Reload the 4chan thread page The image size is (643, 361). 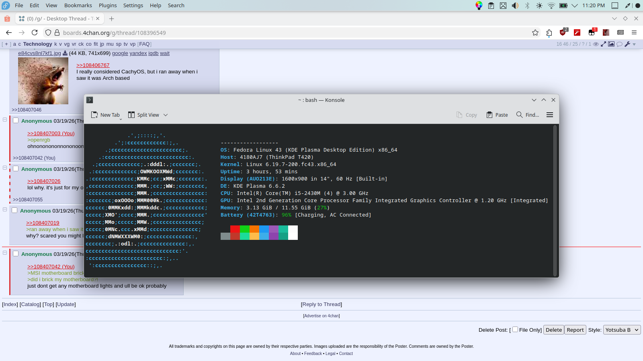click(35, 32)
